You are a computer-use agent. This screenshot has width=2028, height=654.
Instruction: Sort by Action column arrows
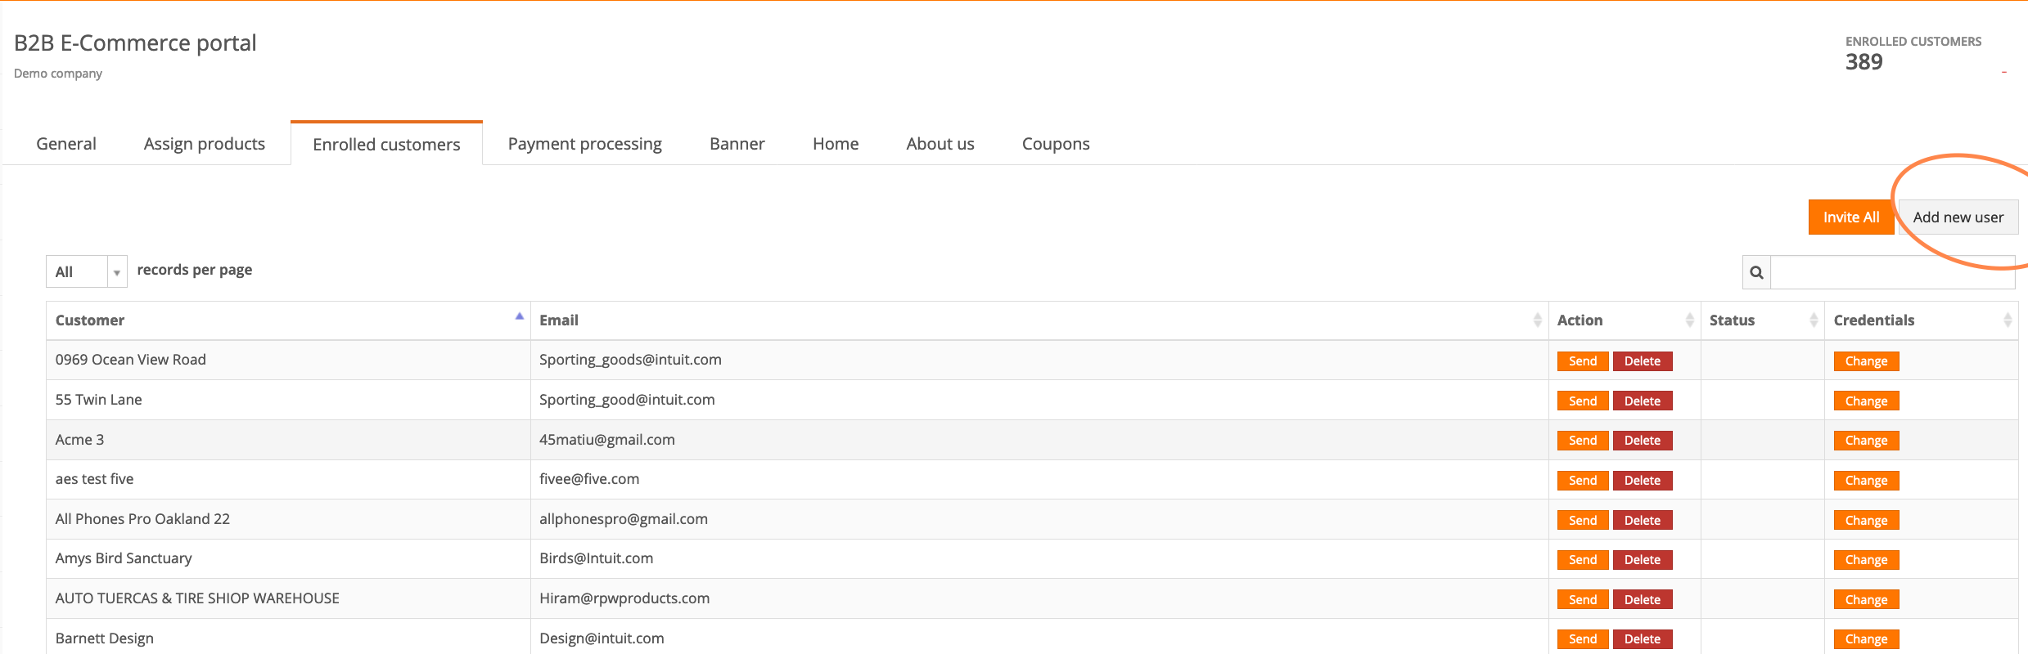pyautogui.click(x=1689, y=320)
